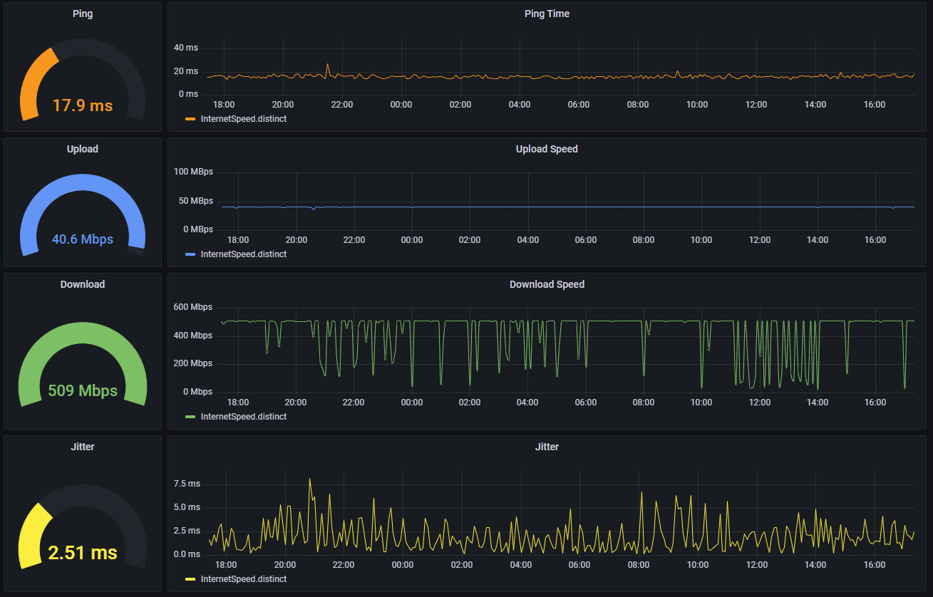Viewport: 933px width, 597px height.
Task: Open the Download gauge panel title
Action: (83, 284)
